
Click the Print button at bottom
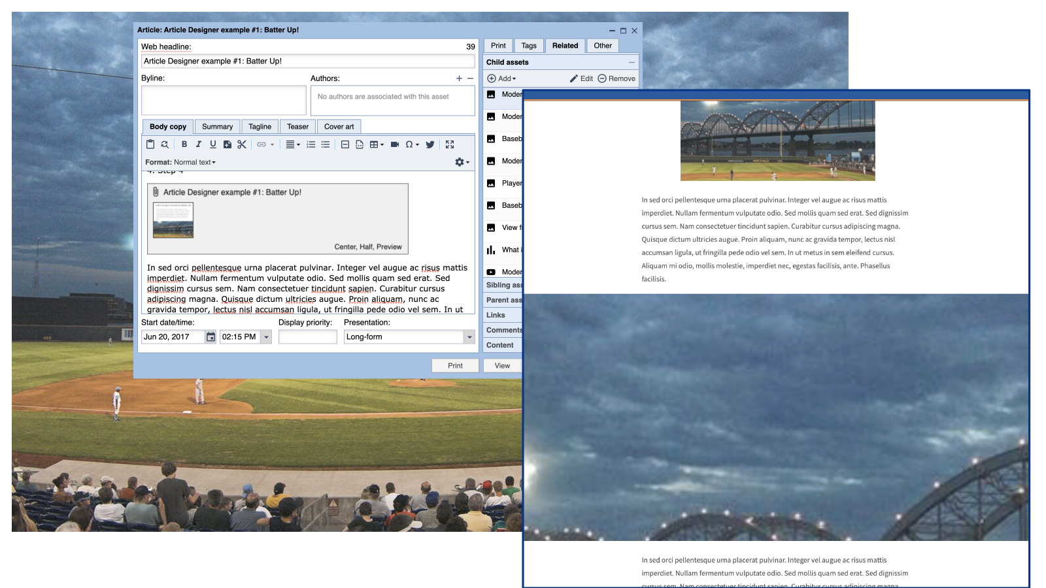click(x=455, y=366)
